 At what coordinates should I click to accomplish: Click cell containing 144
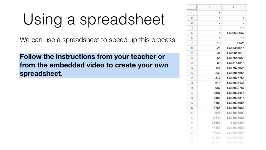[x=209, y=68]
